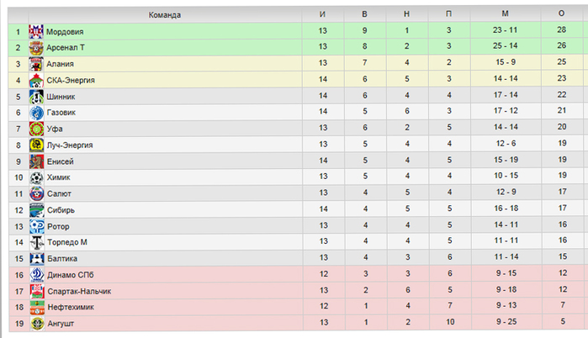588x338 pixels.
Task: Select the Салют row in the table
Action: (x=296, y=193)
